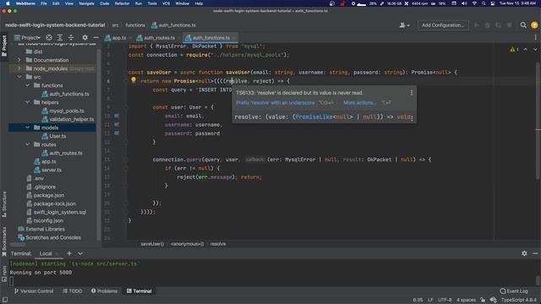The width and height of the screenshot is (541, 304).
Task: Click saveUser() in editor breadcrumbs
Action: 152,244
